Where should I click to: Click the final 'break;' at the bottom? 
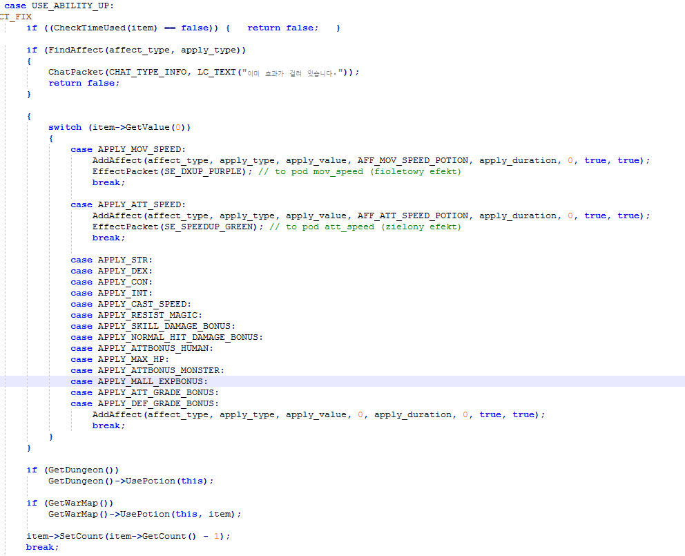coord(42,547)
